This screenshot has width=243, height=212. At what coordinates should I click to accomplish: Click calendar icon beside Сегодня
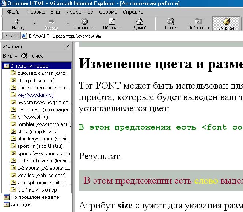tap(6, 204)
